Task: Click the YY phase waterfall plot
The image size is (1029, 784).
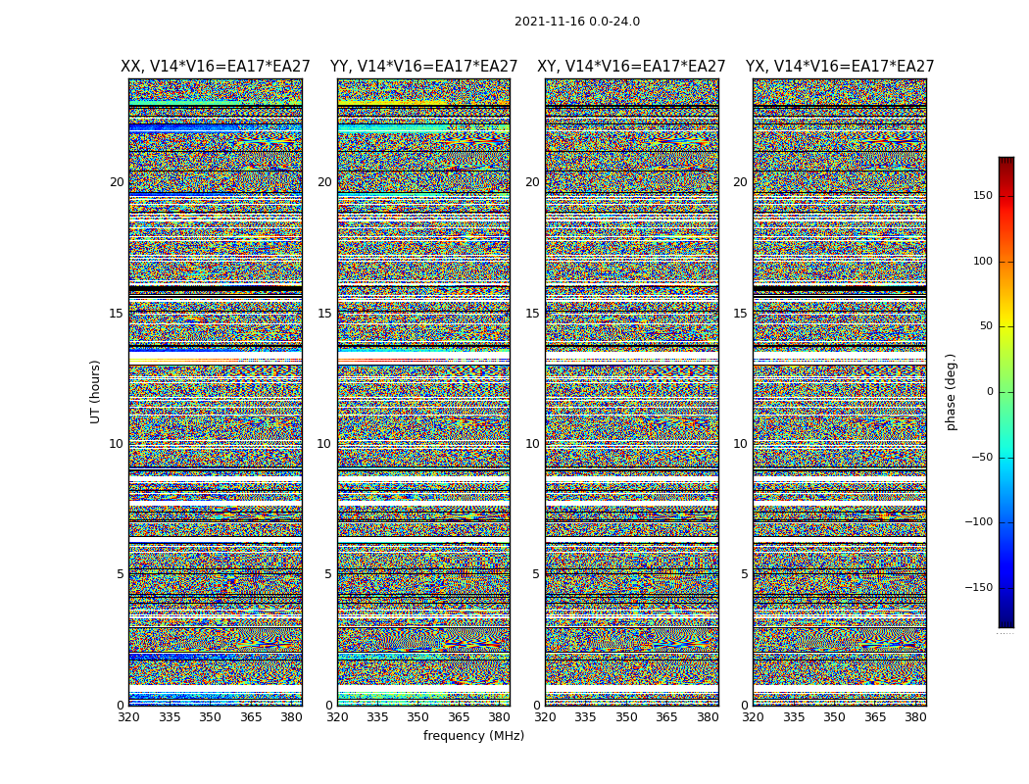Action: coord(424,392)
